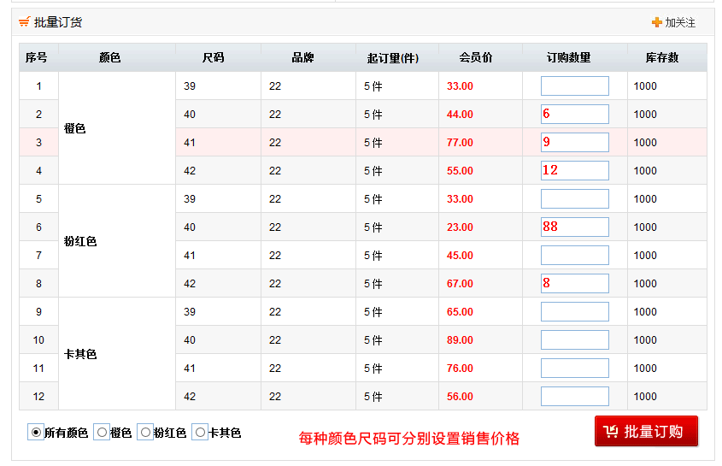Click the price 67.00 in row 8
Screen dimensions: 722x466
pyautogui.click(x=460, y=284)
